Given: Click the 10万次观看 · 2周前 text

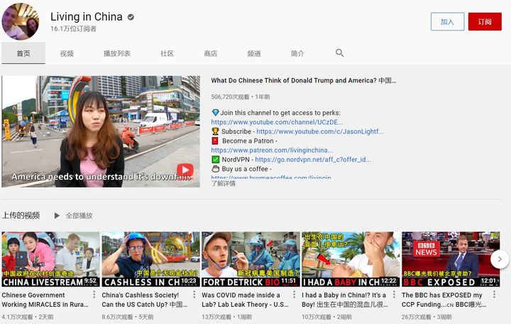Looking at the screenshot, I should coord(326,317).
